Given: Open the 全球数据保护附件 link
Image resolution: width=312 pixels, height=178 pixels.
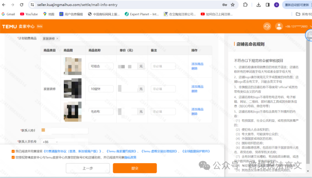Looking at the screenshot, I should 196,151.
